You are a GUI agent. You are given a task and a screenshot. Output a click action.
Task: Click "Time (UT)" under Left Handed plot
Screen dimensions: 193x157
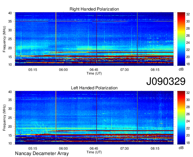pos(94,152)
